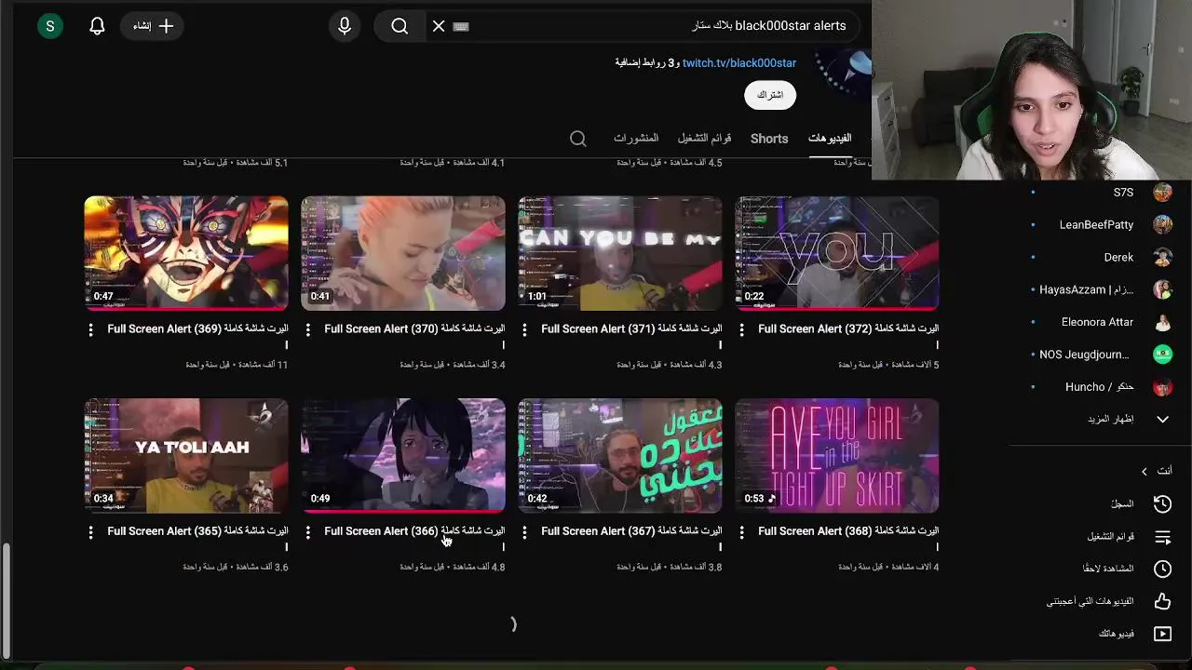Switch to the Posts (المنشورات) tab
Image resolution: width=1192 pixels, height=670 pixels.
(x=636, y=138)
